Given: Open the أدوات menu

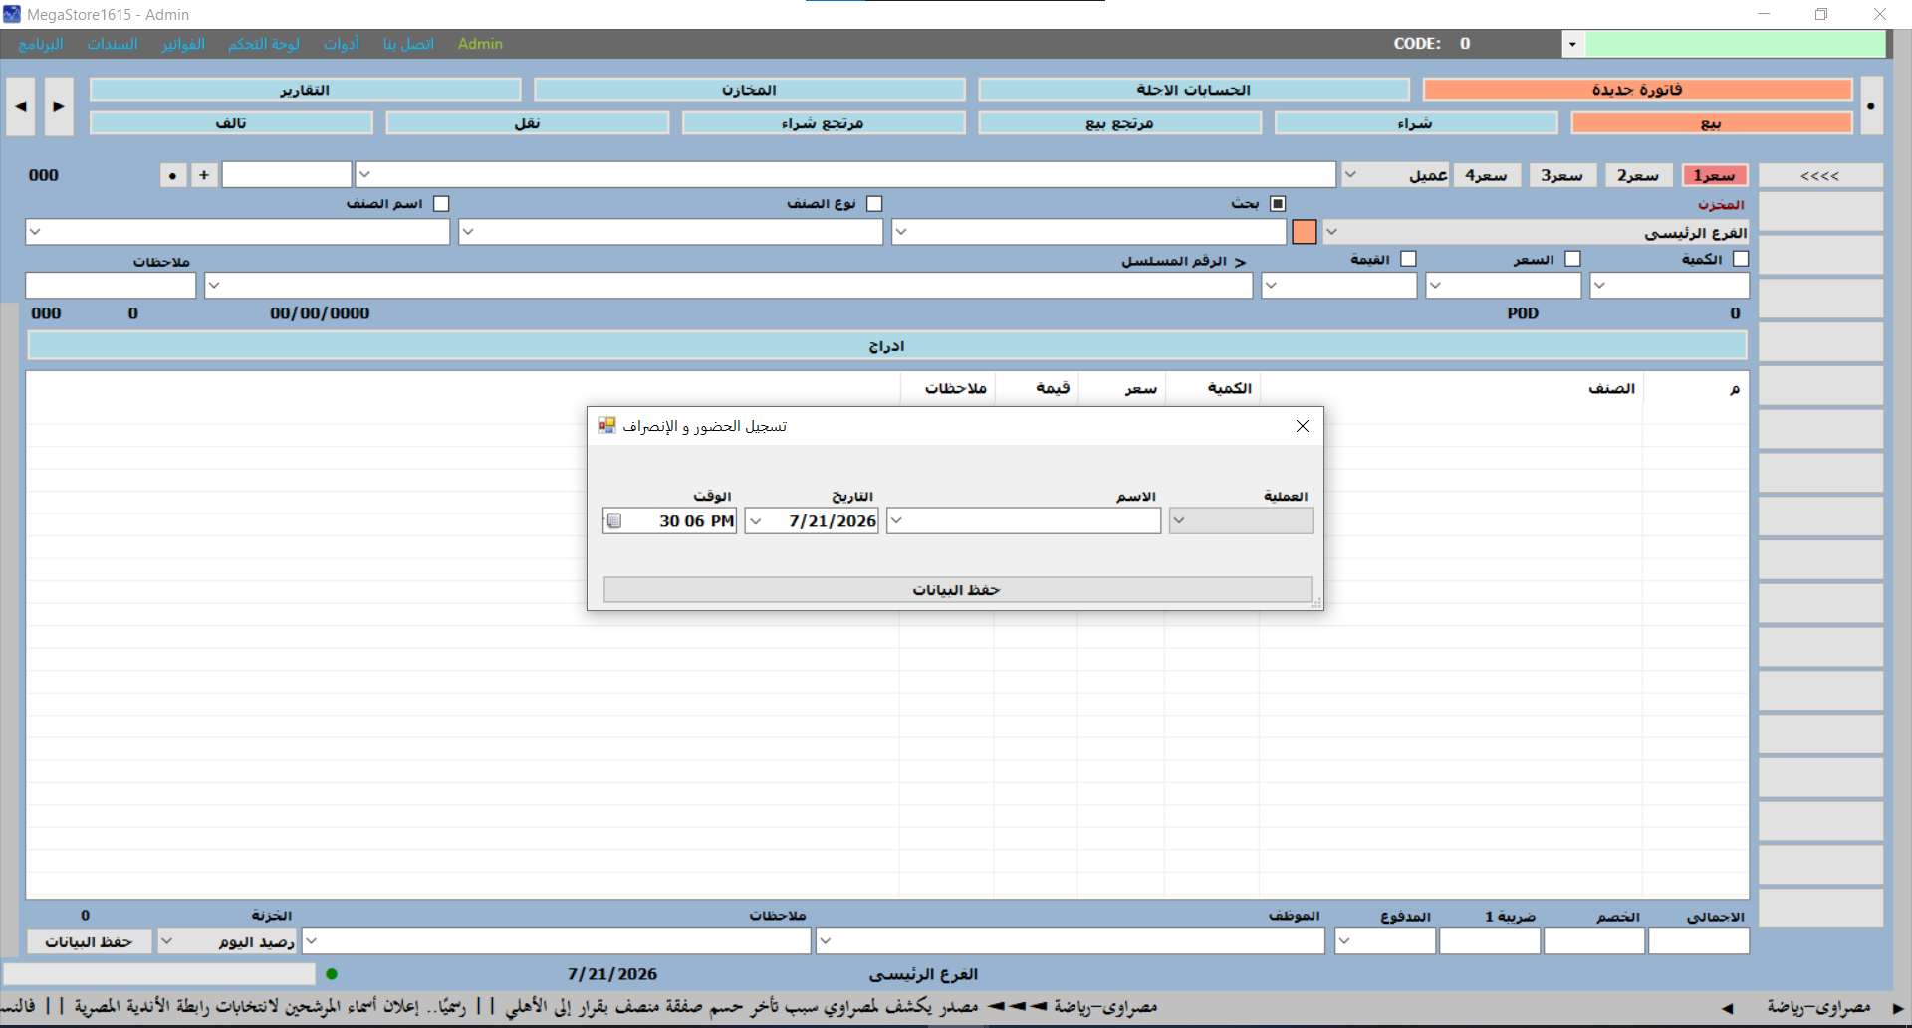Looking at the screenshot, I should click(x=342, y=44).
